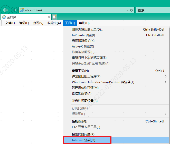Choose 重新打开上次浏览页面(S)
Screen dimensions: 170x144
[116, 58]
